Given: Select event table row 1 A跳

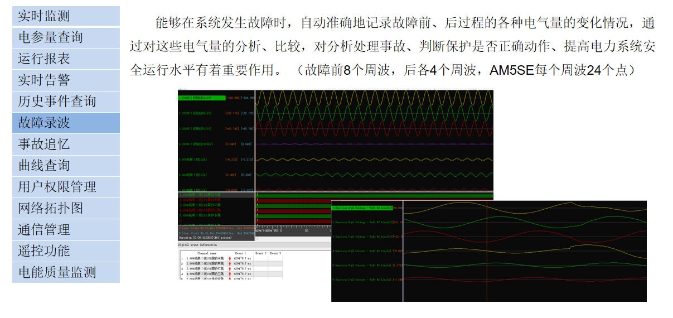Looking at the screenshot, I should point(231,258).
